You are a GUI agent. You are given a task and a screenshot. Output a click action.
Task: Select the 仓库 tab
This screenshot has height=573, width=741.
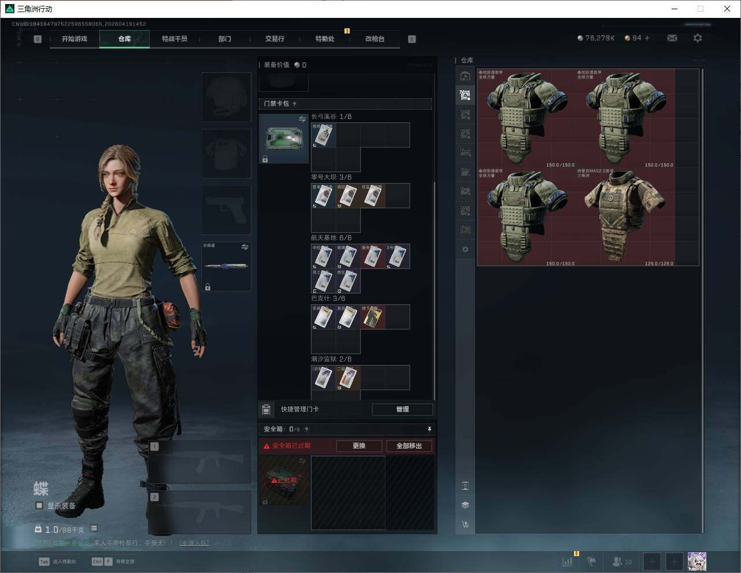(125, 39)
